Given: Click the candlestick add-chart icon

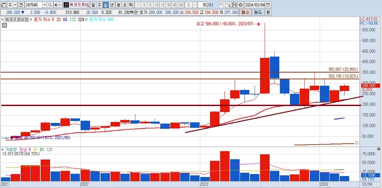Looking at the screenshot, I should pyautogui.click(x=222, y=5).
